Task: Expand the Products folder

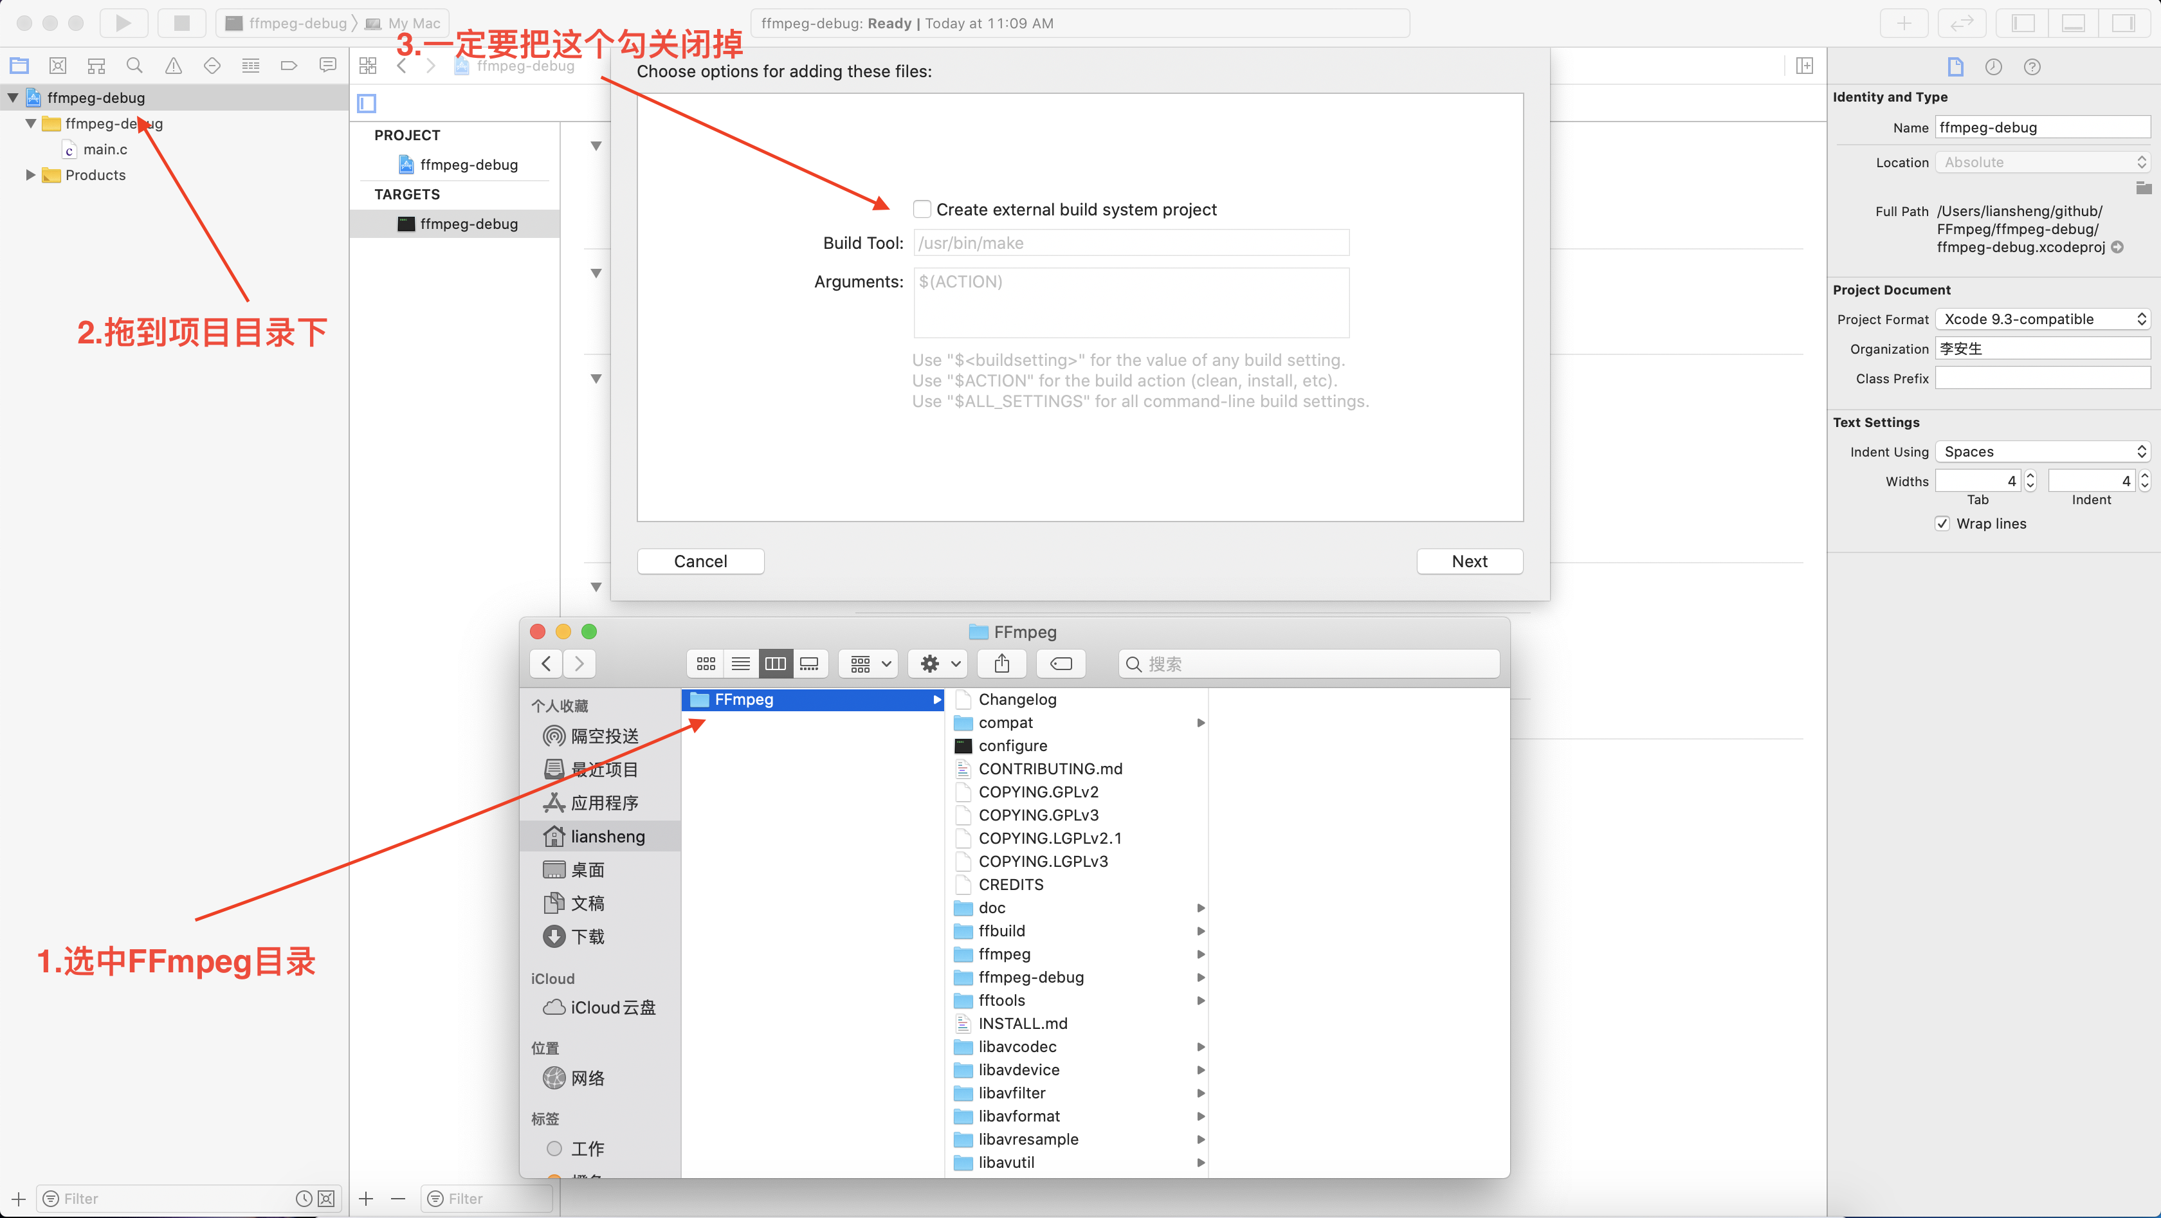Action: click(30, 174)
